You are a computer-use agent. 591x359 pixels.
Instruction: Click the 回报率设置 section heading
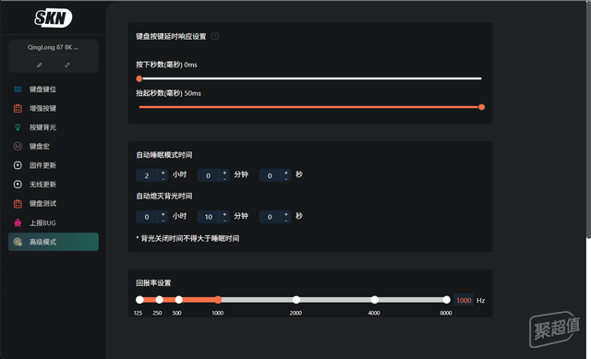(x=153, y=283)
